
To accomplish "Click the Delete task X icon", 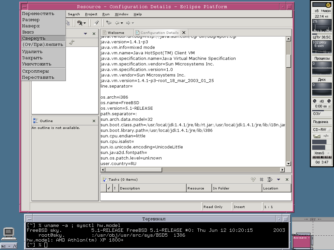I will click(262, 179).
